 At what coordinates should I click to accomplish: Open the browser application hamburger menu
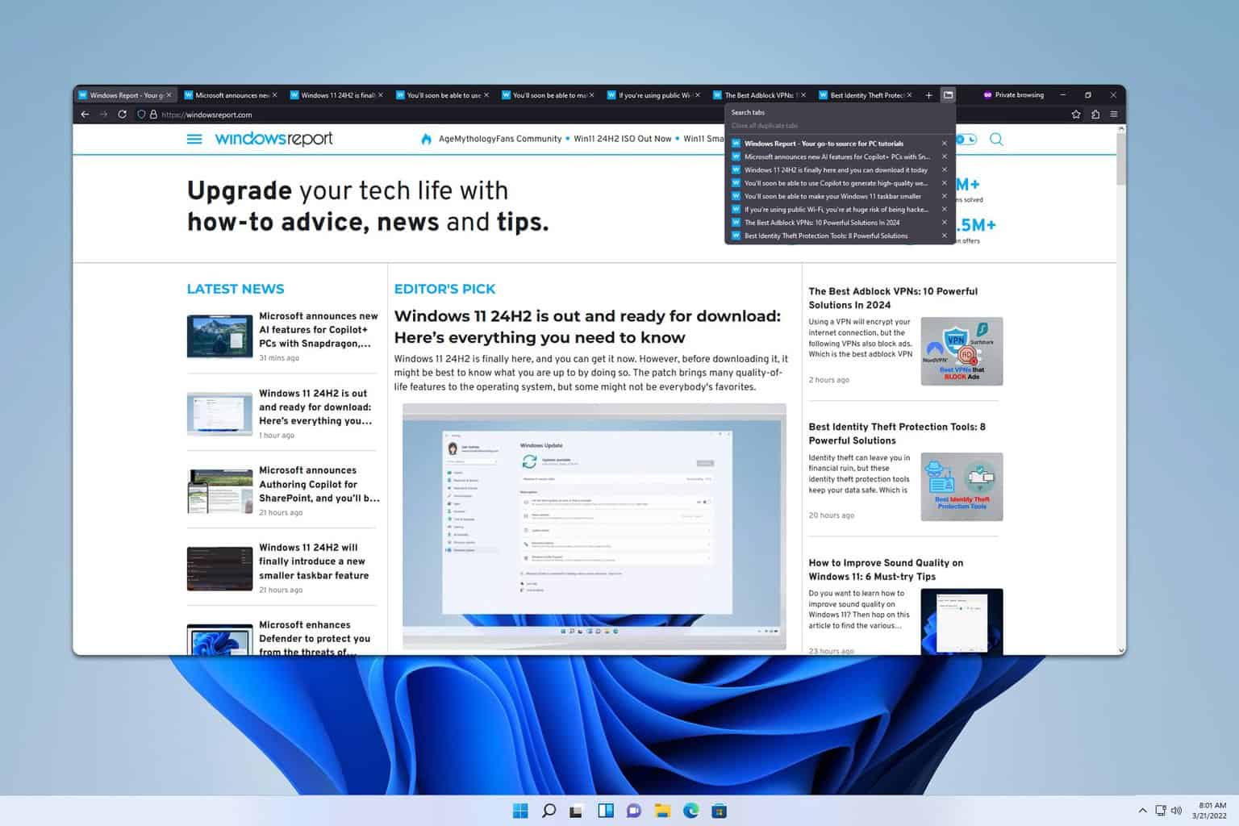(1114, 115)
